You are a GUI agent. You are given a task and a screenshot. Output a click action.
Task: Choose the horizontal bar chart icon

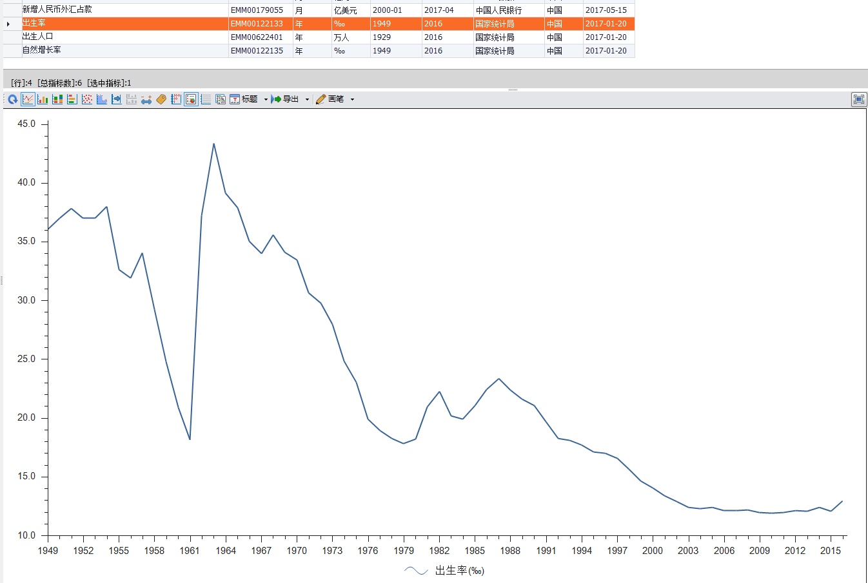click(x=72, y=99)
